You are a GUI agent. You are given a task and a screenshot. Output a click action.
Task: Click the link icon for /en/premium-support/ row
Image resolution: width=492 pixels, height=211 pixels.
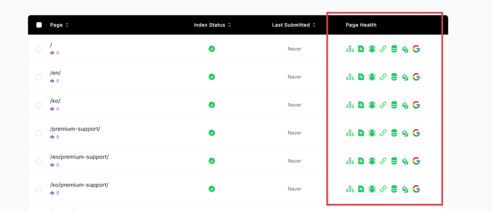click(383, 161)
